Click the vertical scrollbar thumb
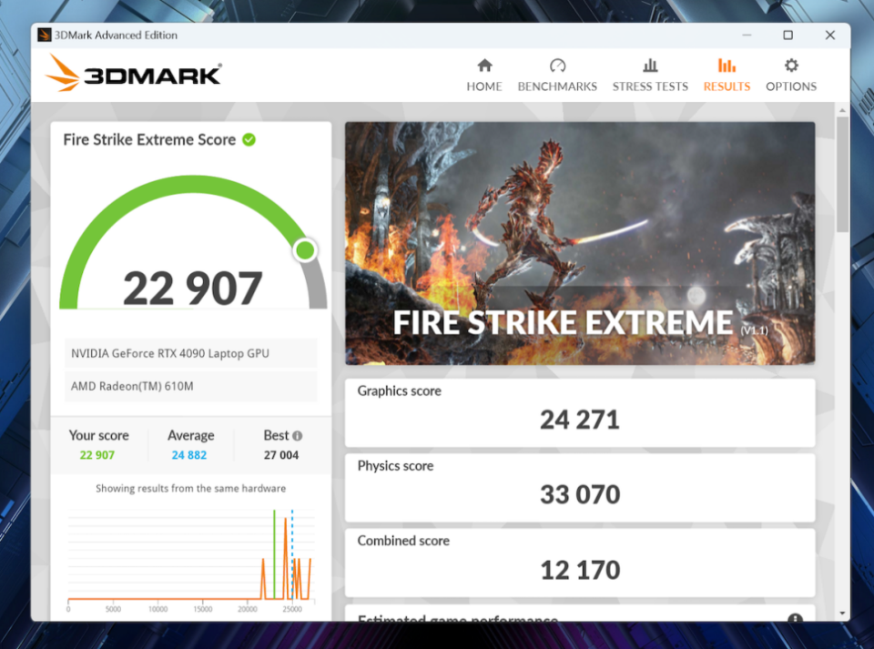 coord(842,175)
